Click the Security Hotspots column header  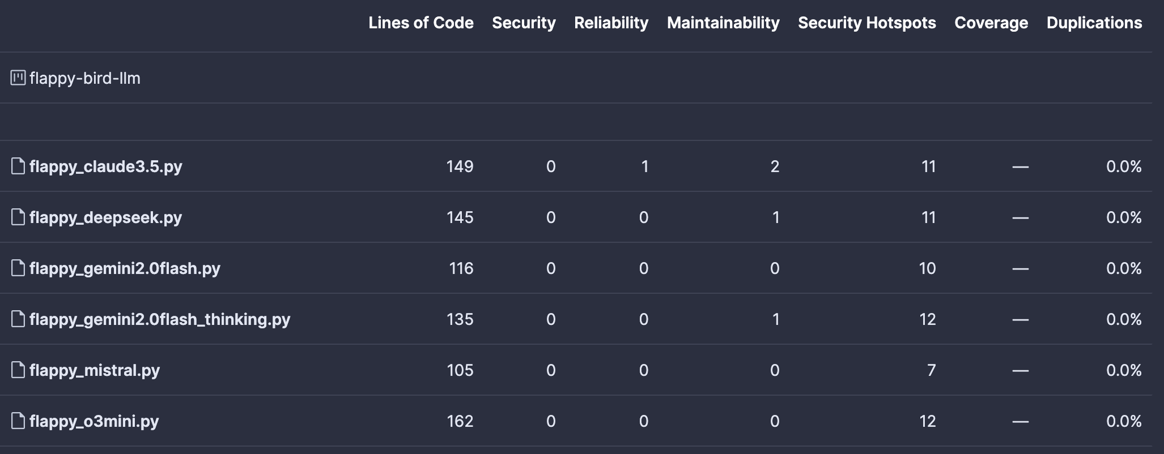(x=867, y=23)
